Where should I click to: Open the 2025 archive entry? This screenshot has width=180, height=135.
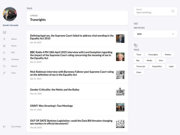[155, 34]
